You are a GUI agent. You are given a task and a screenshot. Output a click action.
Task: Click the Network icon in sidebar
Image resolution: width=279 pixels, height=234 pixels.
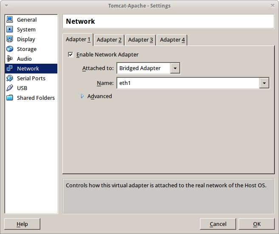[10, 68]
